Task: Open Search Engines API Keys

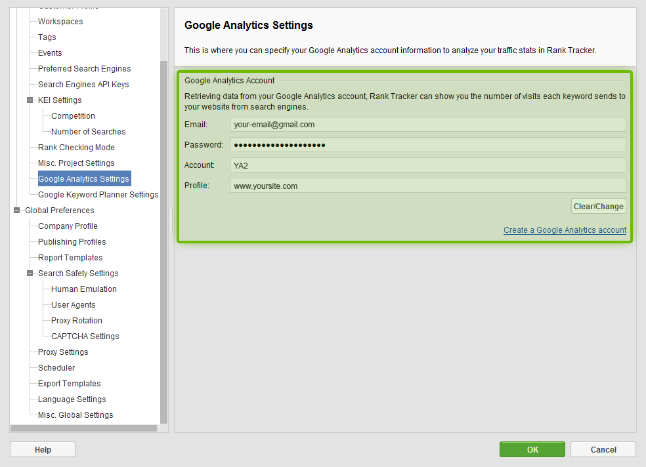Action: click(x=83, y=85)
